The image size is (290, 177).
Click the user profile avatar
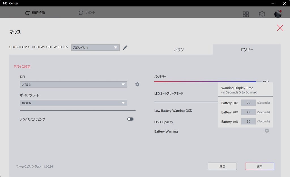click(x=278, y=14)
